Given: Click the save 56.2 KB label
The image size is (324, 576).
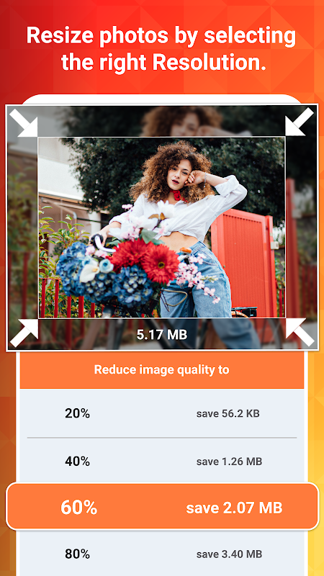Looking at the screenshot, I should pyautogui.click(x=228, y=413).
